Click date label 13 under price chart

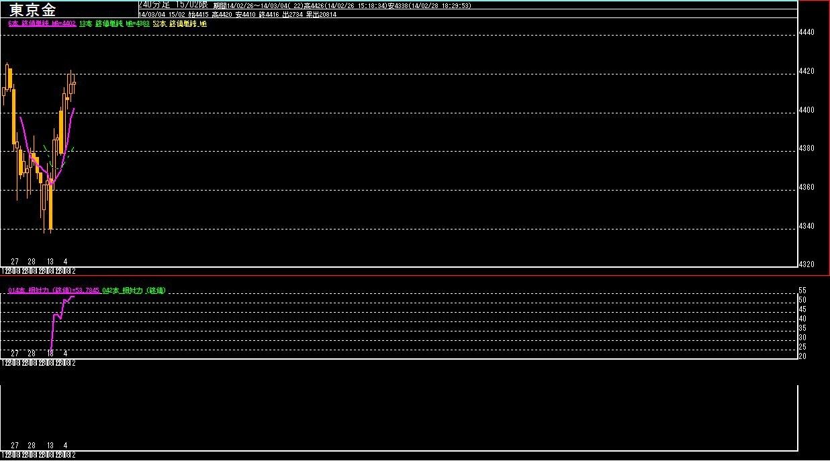(50, 261)
